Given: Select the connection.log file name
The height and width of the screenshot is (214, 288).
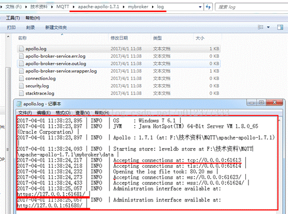Looking at the screenshot, I should click(41, 78).
